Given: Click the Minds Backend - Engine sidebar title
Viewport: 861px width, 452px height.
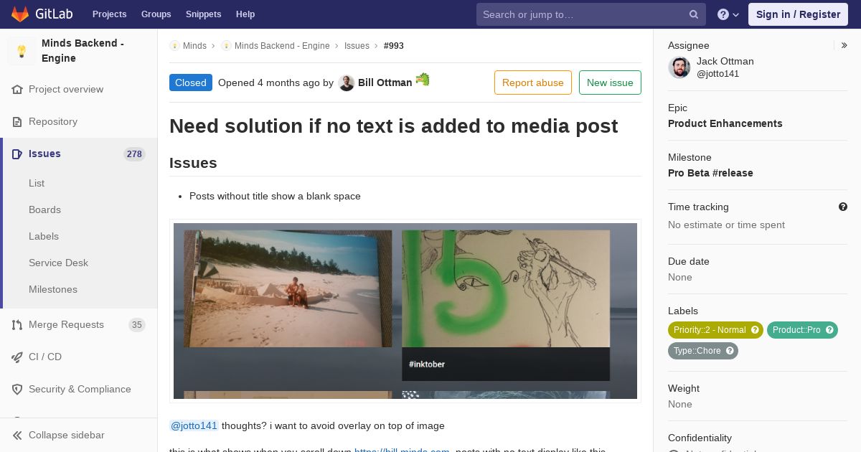Looking at the screenshot, I should (x=83, y=51).
